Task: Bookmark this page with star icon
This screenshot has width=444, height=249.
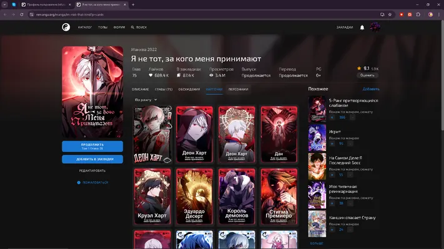Action: point(390,14)
